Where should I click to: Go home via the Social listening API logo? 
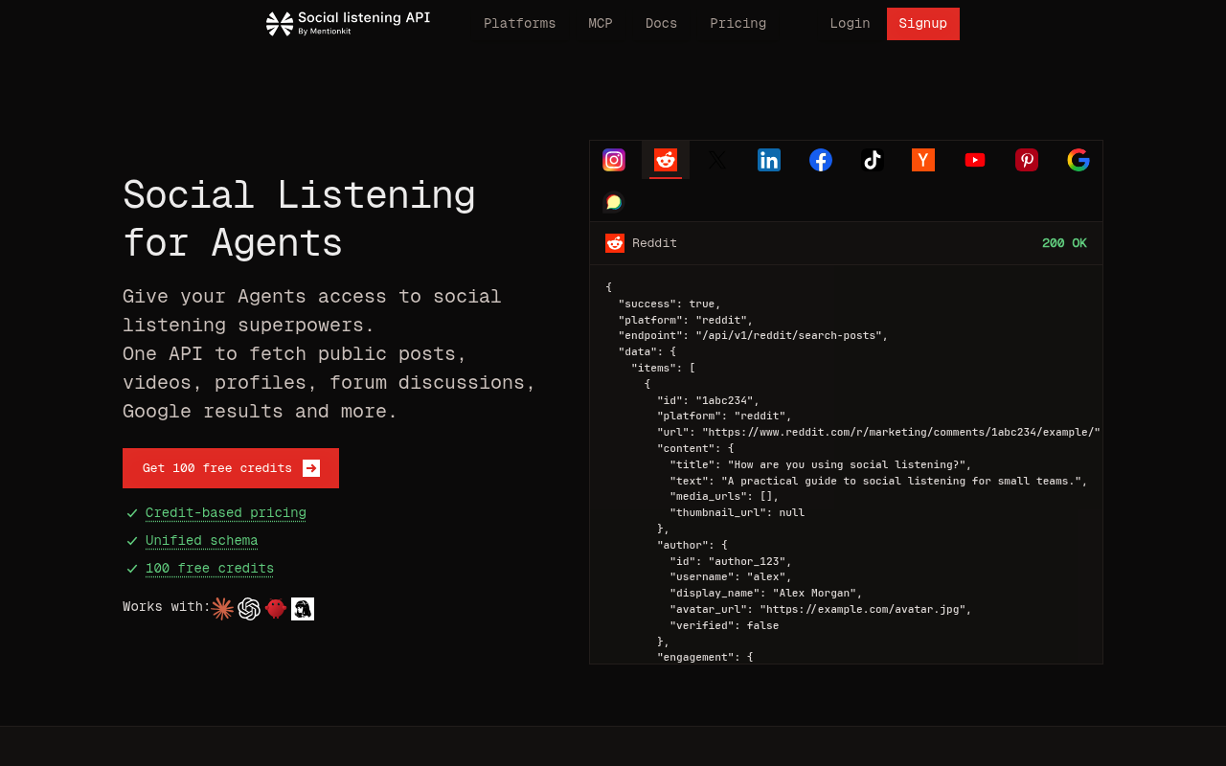348,24
